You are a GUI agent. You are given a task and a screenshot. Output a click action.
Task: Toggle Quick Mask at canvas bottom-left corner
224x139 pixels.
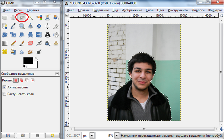67,129
